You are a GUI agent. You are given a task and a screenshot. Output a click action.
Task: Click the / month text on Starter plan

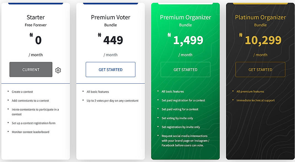(36, 55)
